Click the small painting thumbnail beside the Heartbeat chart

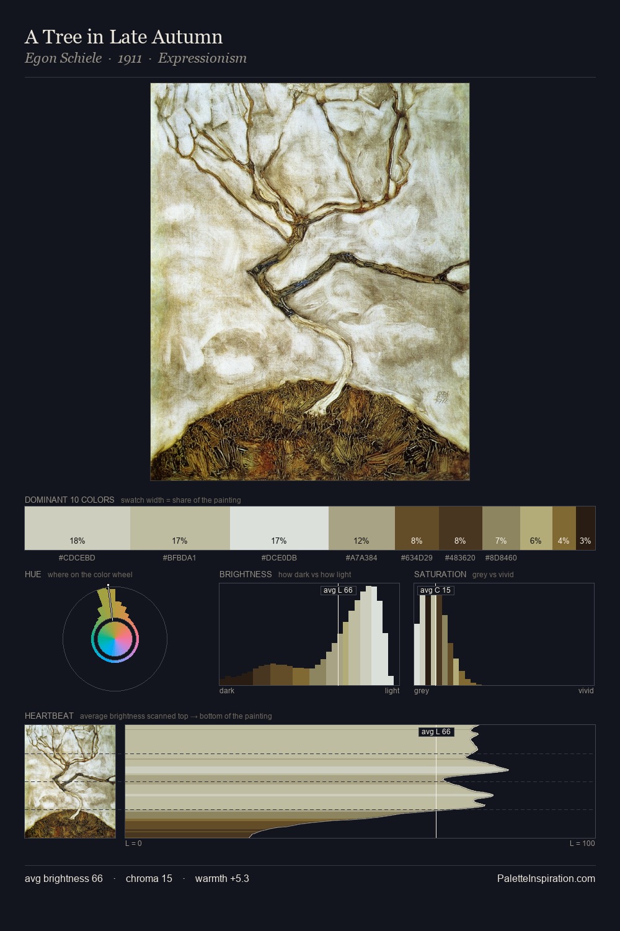[70, 781]
